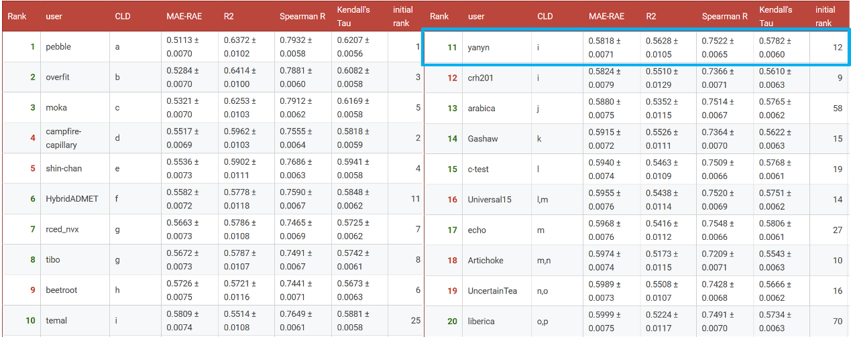This screenshot has width=851, height=337.
Task: Click the R2 header above yanyn's table
Action: pyautogui.click(x=651, y=16)
